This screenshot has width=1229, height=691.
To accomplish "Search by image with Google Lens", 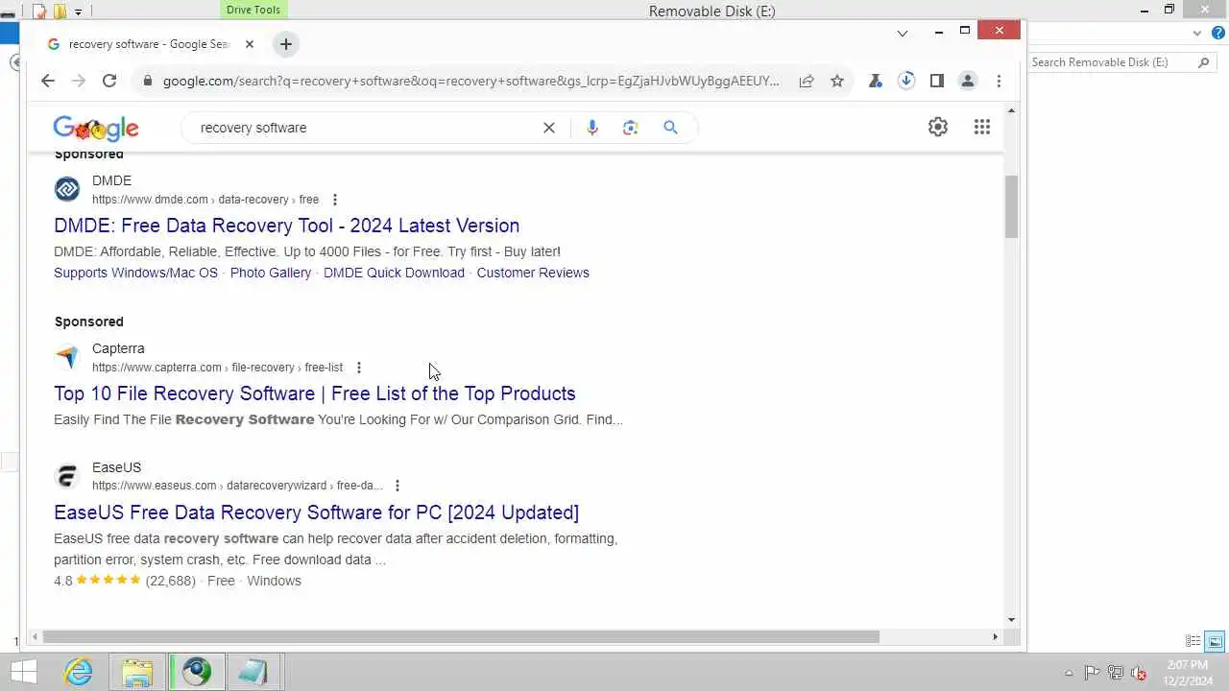I will click(631, 128).
